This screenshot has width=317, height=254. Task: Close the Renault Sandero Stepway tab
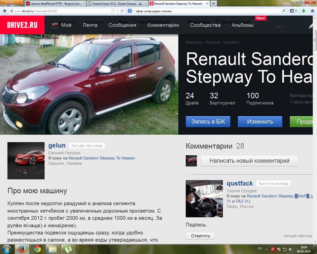coord(207,3)
